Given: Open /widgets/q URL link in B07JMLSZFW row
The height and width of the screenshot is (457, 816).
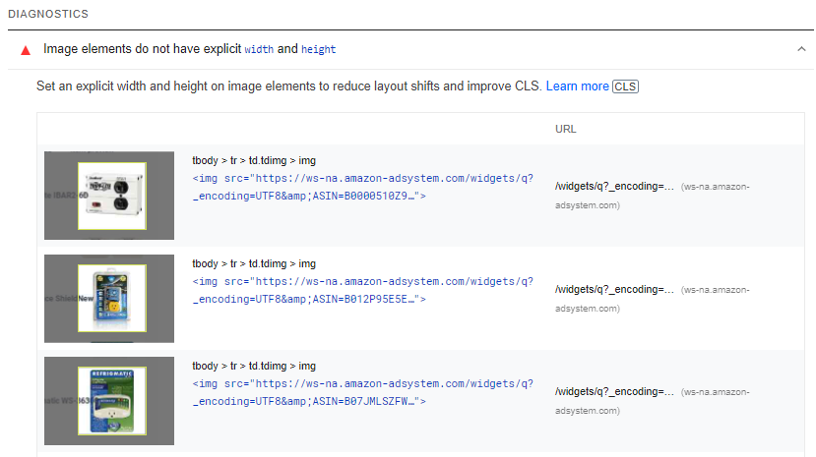Looking at the screenshot, I should point(614,392).
